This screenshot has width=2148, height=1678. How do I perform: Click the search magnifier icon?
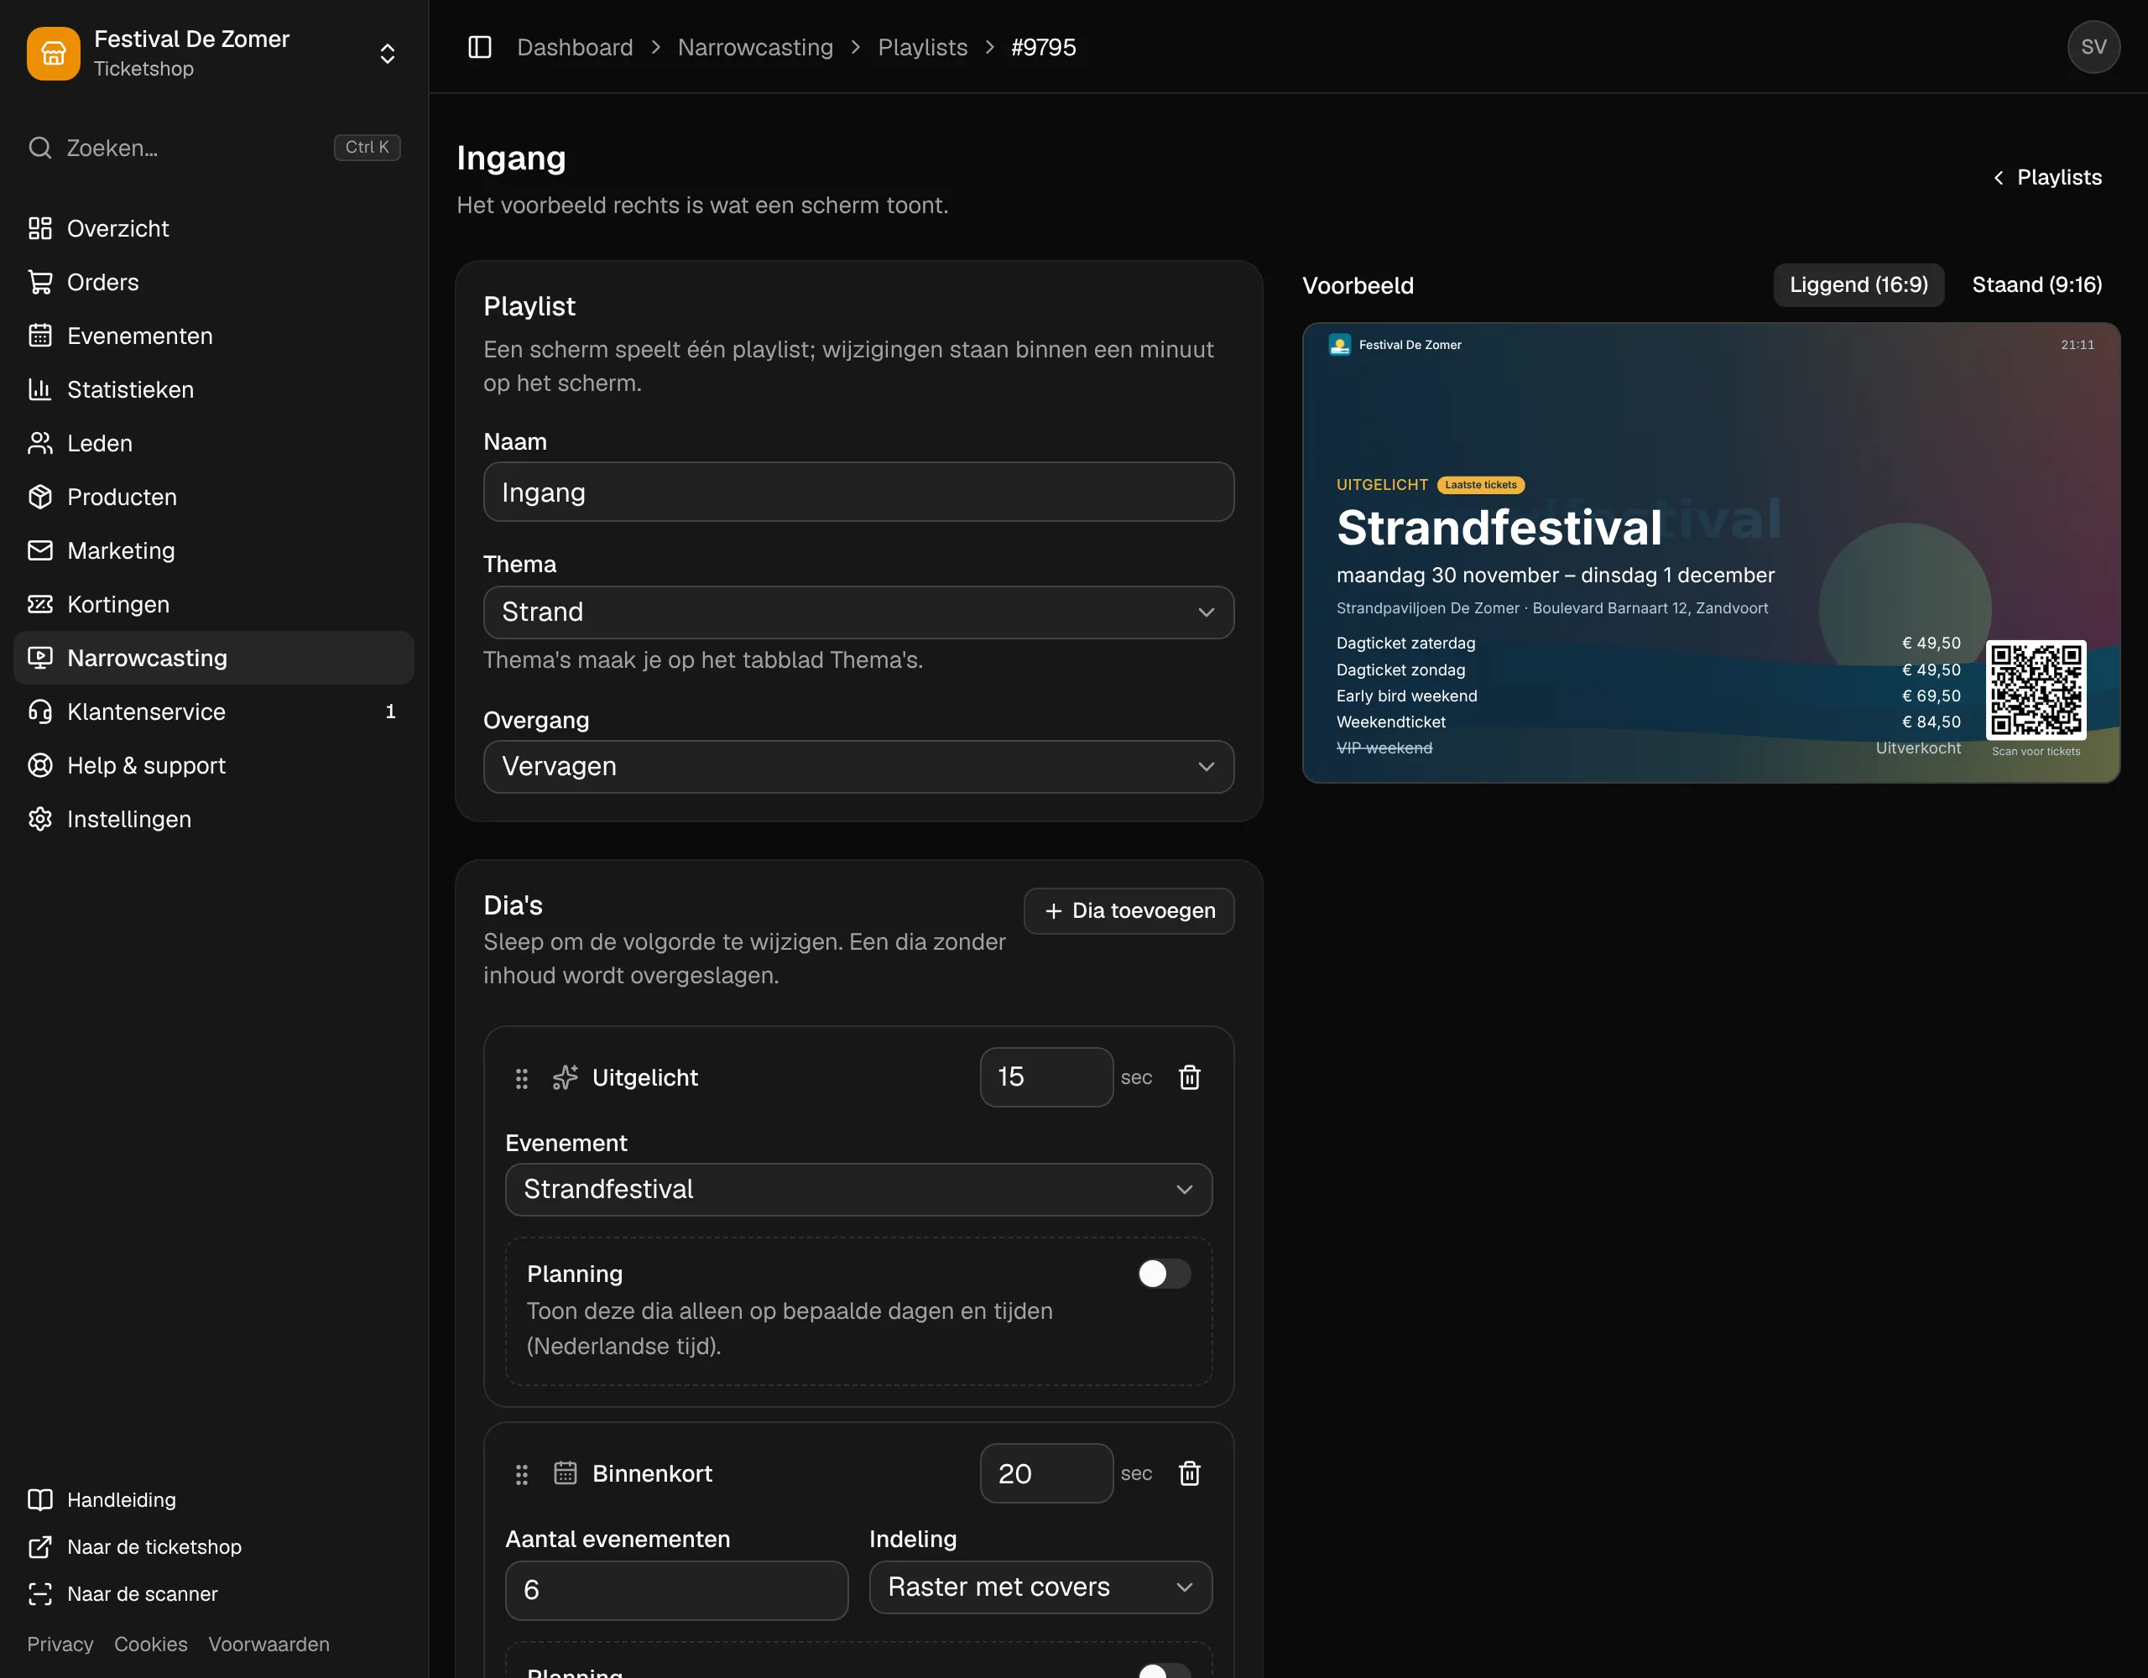(x=40, y=148)
